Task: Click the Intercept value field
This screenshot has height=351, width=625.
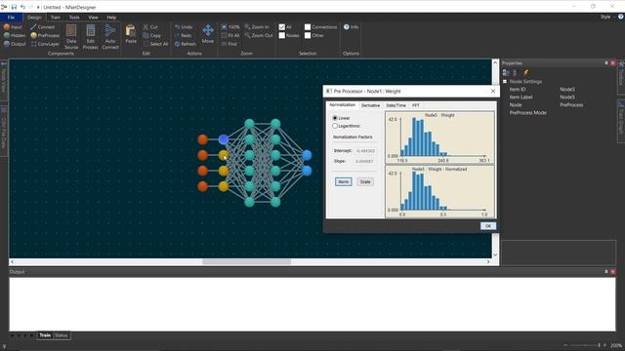Action: coord(365,151)
